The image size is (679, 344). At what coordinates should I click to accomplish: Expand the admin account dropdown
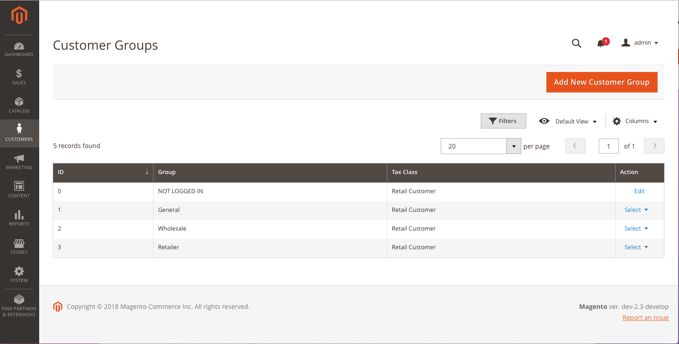click(640, 43)
